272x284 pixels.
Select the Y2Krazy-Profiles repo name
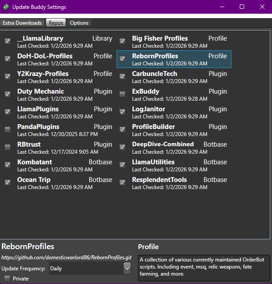43,74
